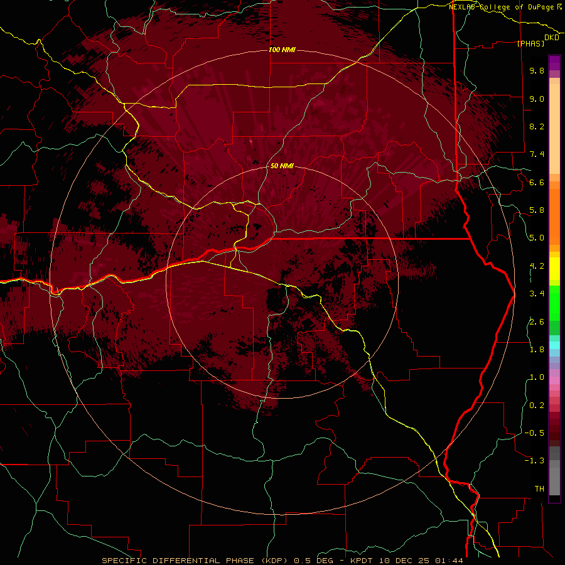Pick the purple top color bar segment
This screenshot has height=565, width=565.
click(x=554, y=63)
